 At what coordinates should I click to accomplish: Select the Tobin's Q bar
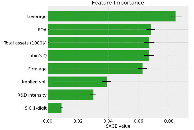(98, 56)
